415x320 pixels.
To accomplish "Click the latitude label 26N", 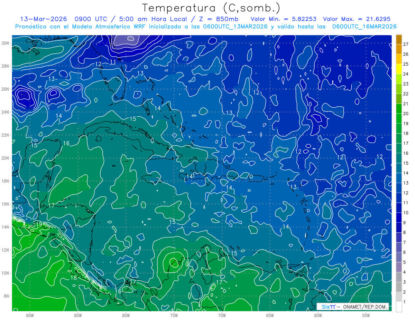I will click(x=5, y=89).
